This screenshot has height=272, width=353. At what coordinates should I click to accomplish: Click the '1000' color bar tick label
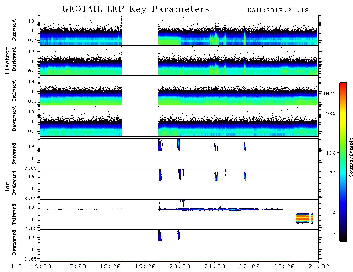point(330,94)
